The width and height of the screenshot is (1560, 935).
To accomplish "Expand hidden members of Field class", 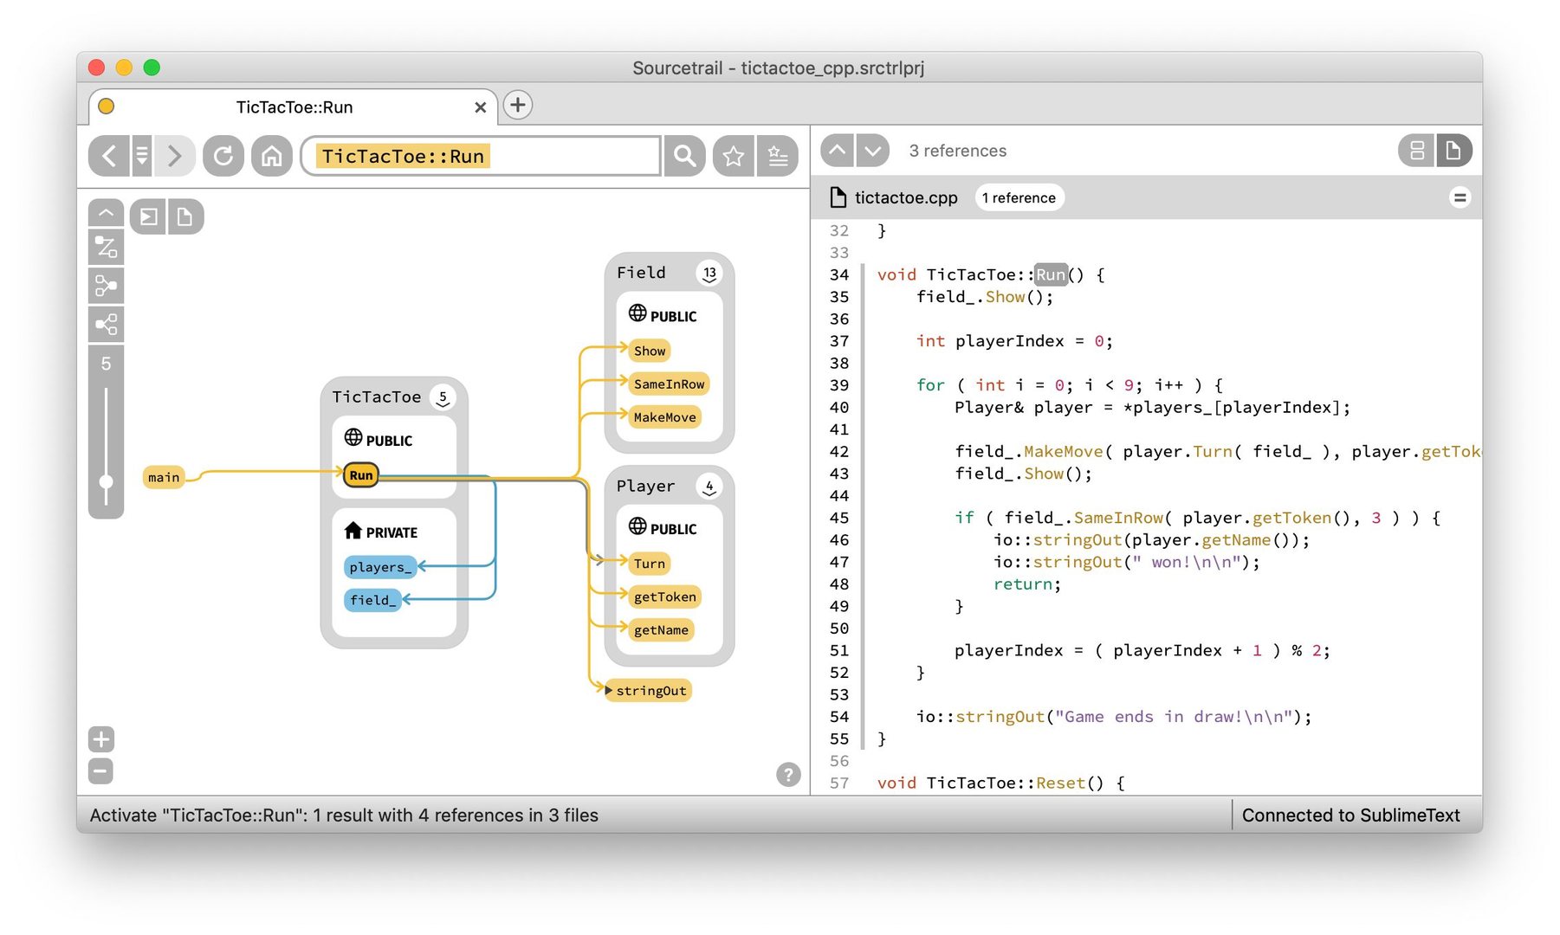I will 709,274.
